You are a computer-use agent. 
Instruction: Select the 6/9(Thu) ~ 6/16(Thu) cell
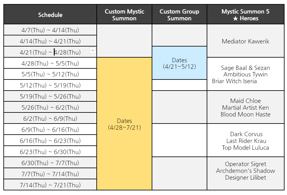[x=50, y=129]
